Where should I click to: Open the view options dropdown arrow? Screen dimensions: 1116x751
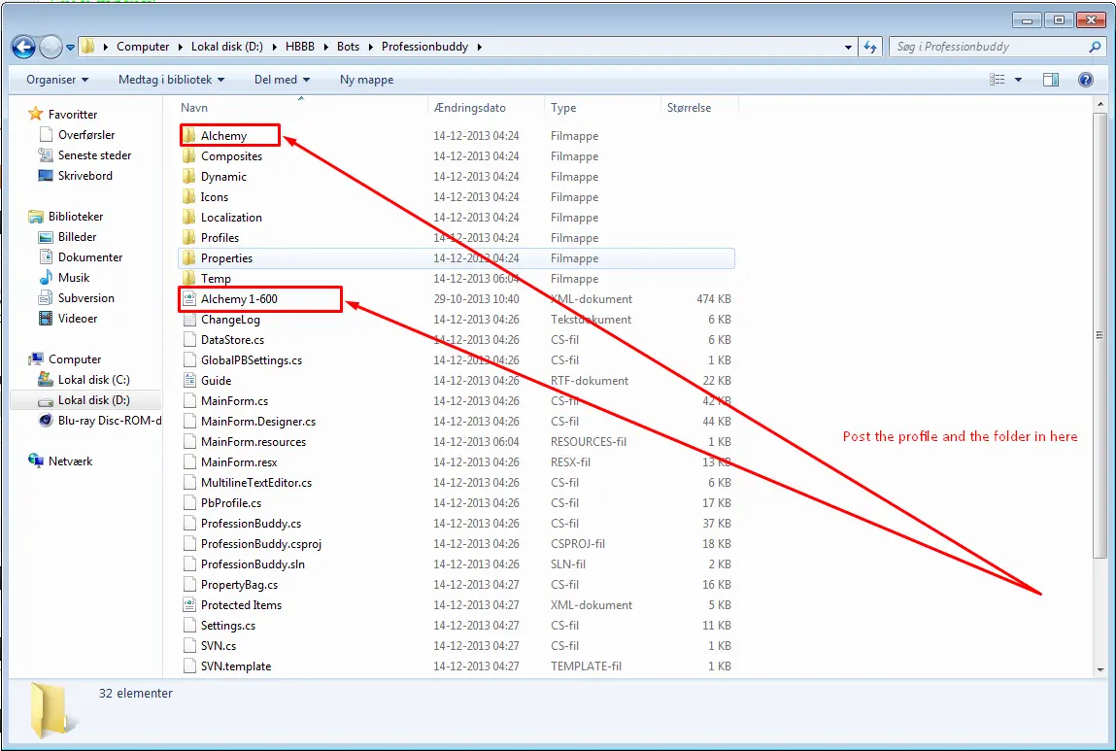tap(1018, 80)
